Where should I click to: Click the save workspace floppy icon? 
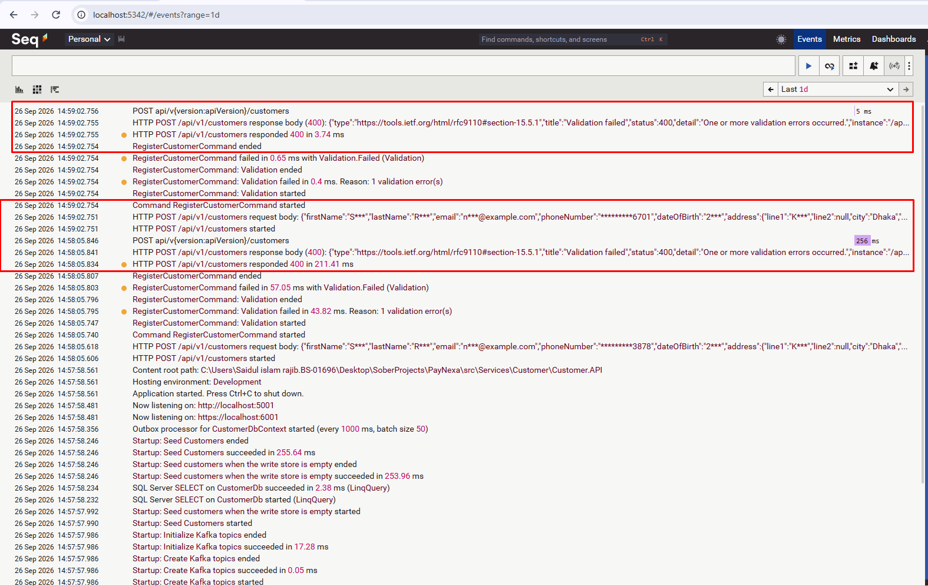(121, 39)
